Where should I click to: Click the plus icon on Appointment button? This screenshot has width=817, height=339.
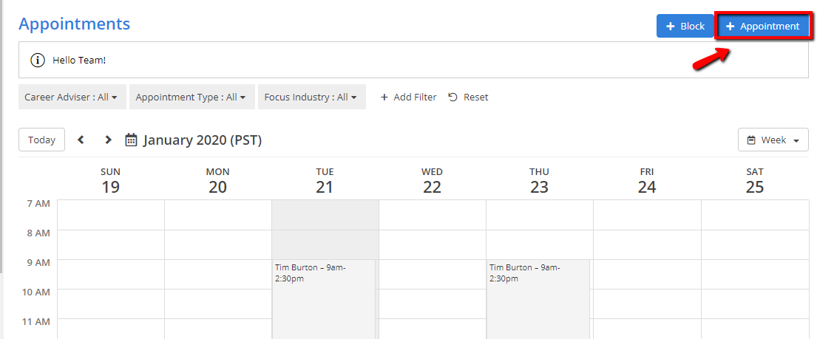tap(730, 26)
